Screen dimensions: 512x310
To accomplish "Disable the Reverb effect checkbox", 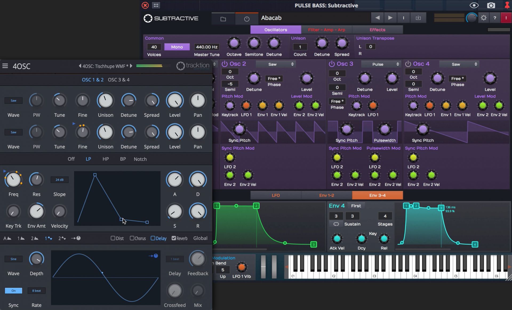I will [174, 238].
